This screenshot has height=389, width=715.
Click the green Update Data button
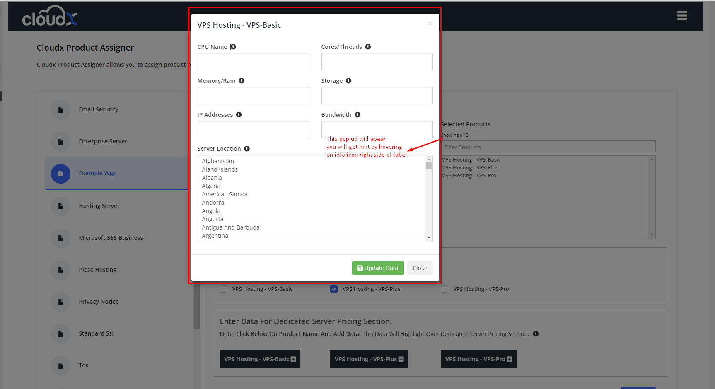[377, 268]
